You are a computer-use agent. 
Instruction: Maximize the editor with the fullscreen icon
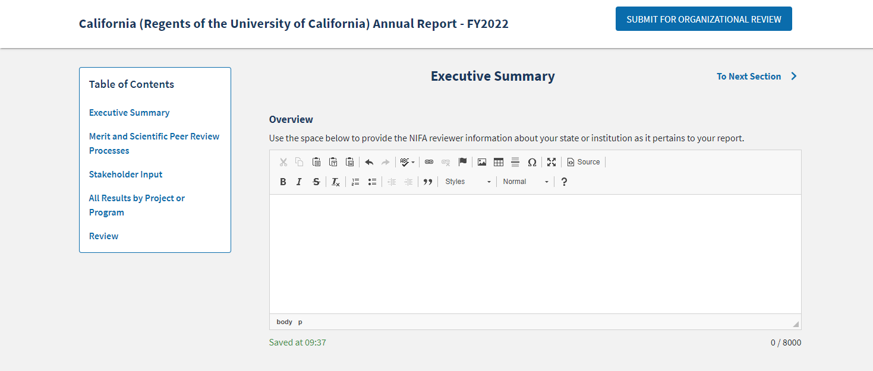(x=551, y=162)
